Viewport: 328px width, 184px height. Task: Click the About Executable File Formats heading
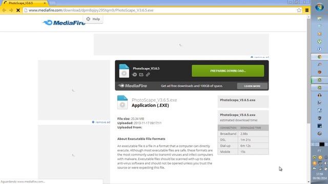(x=141, y=139)
